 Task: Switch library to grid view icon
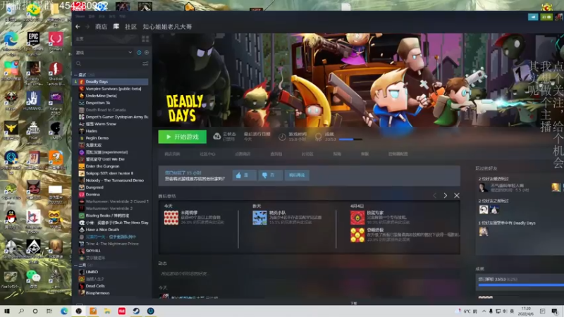click(145, 39)
